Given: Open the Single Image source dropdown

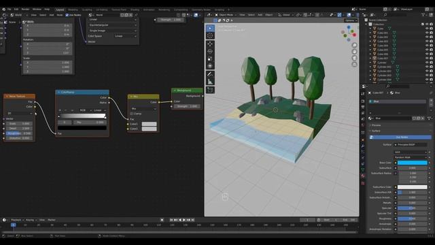Looking at the screenshot, I should [112, 31].
